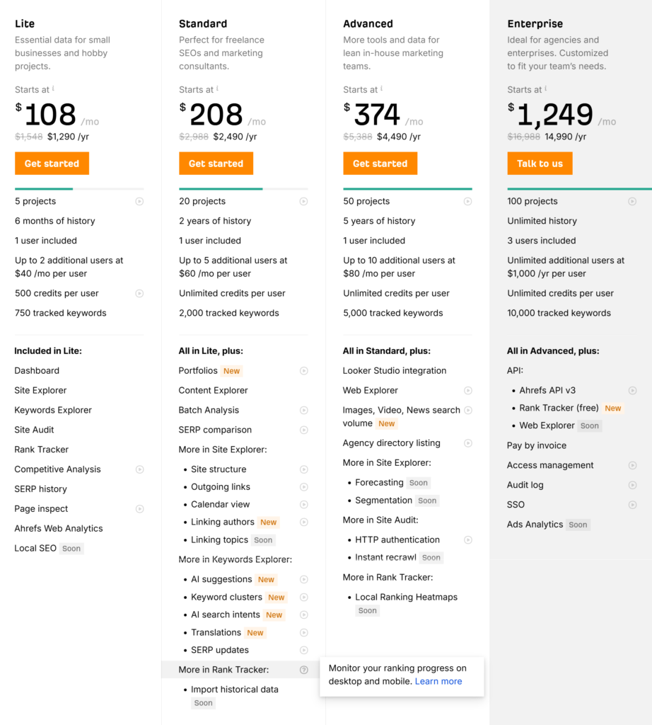652x725 pixels.
Task: Click play icon beside HTTP authentication
Action: [468, 540]
